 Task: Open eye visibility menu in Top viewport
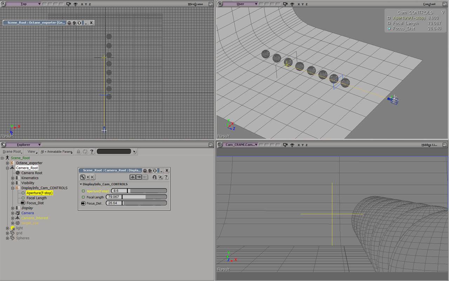[x=75, y=4]
